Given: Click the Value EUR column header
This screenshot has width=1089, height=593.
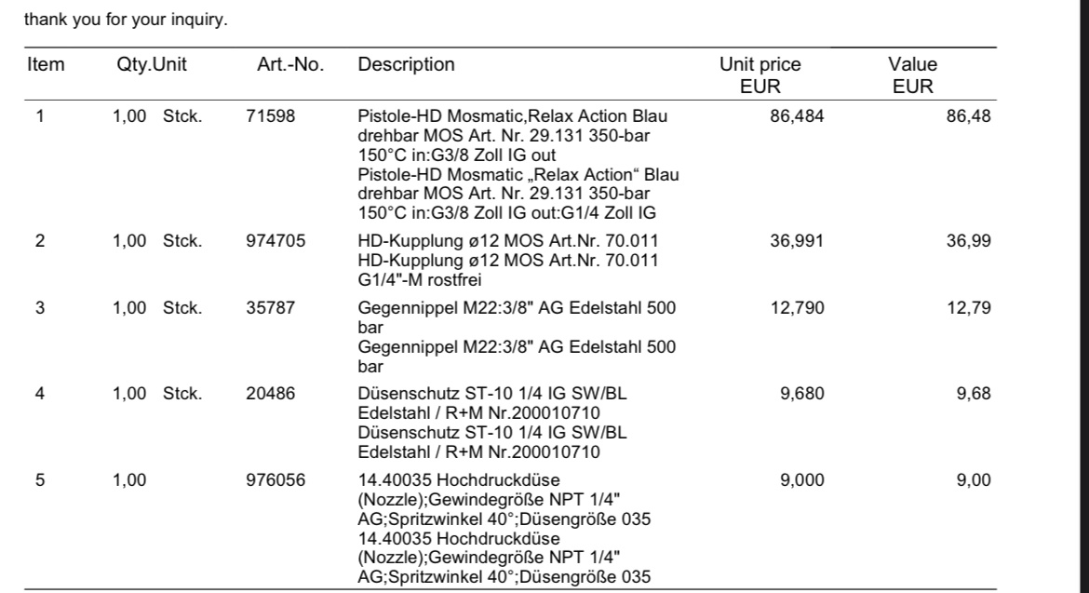Looking at the screenshot, I should point(912,75).
